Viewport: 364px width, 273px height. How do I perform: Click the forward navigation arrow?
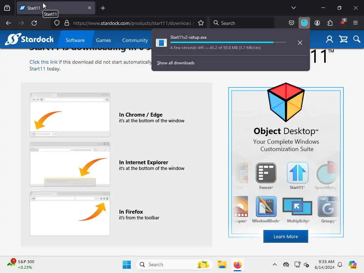click(21, 23)
